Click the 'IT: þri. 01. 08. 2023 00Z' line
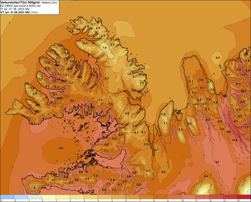 pos(15,9)
